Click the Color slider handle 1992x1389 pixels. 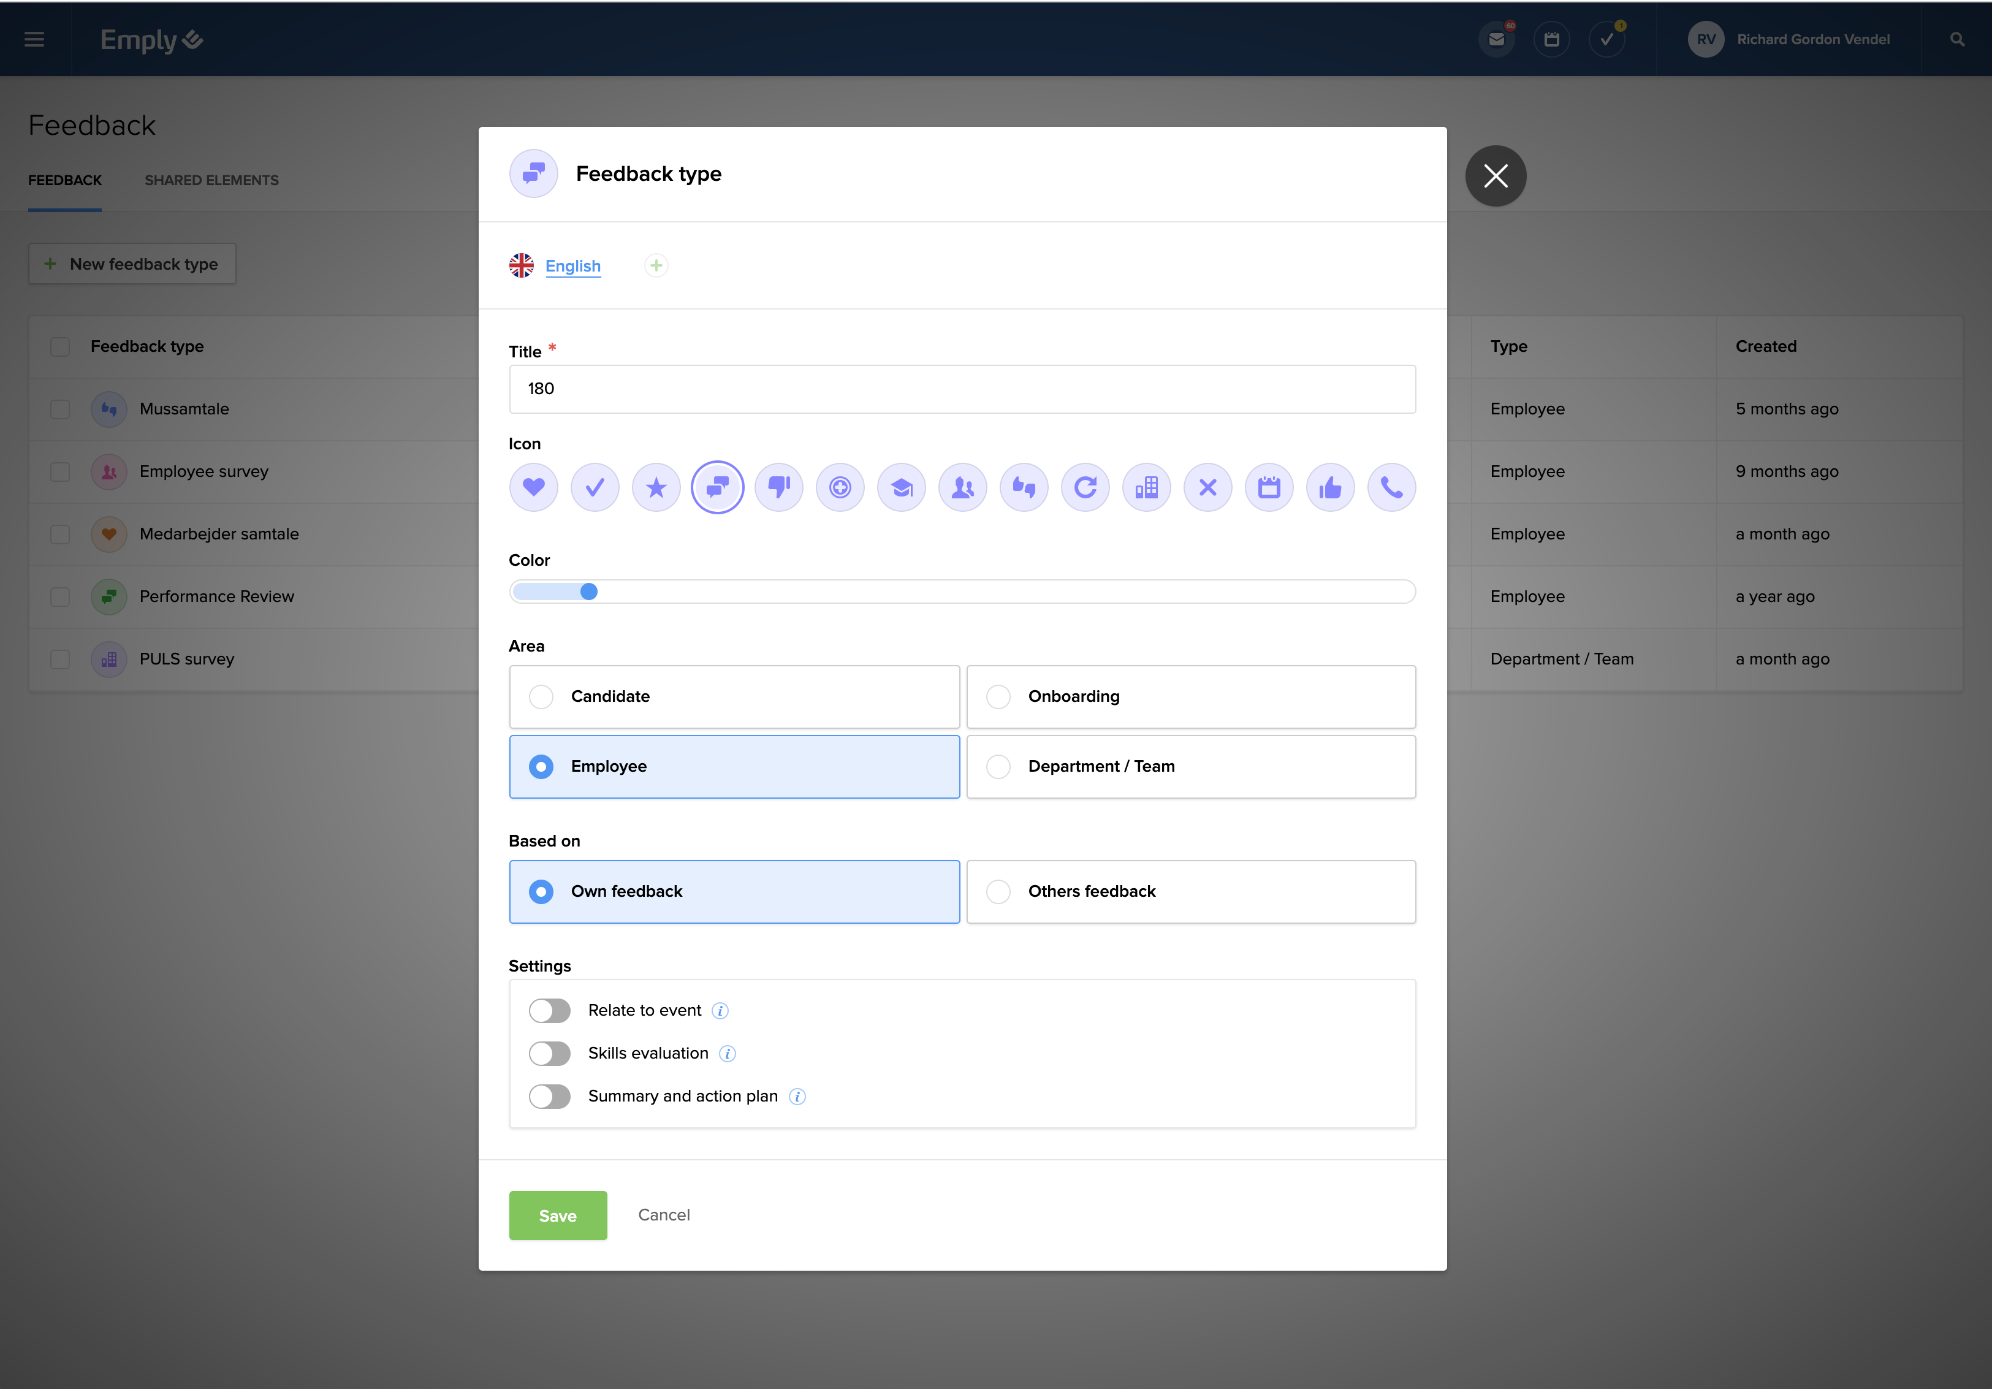tap(588, 592)
